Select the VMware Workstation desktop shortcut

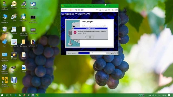pos(5,82)
